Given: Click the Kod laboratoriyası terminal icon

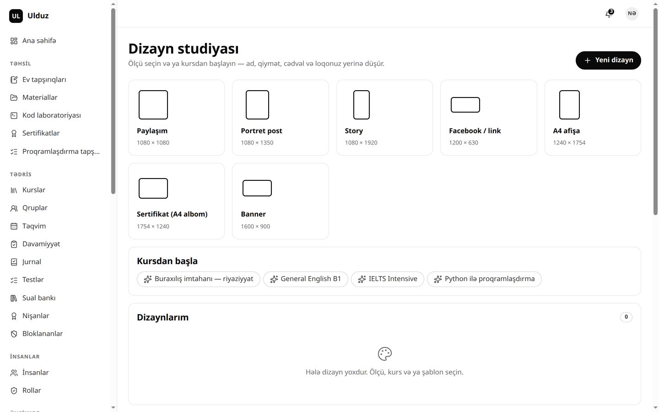Looking at the screenshot, I should click(14, 115).
